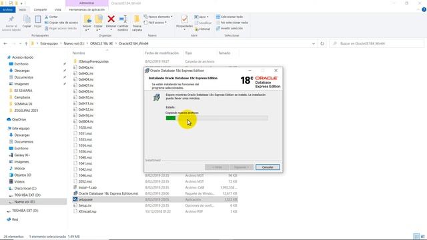Collapse the ribbon with top-right chevron
The height and width of the screenshot is (240, 427).
click(418, 9)
